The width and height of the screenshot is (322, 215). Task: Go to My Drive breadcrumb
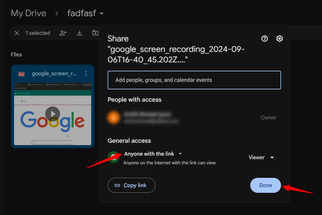28,13
